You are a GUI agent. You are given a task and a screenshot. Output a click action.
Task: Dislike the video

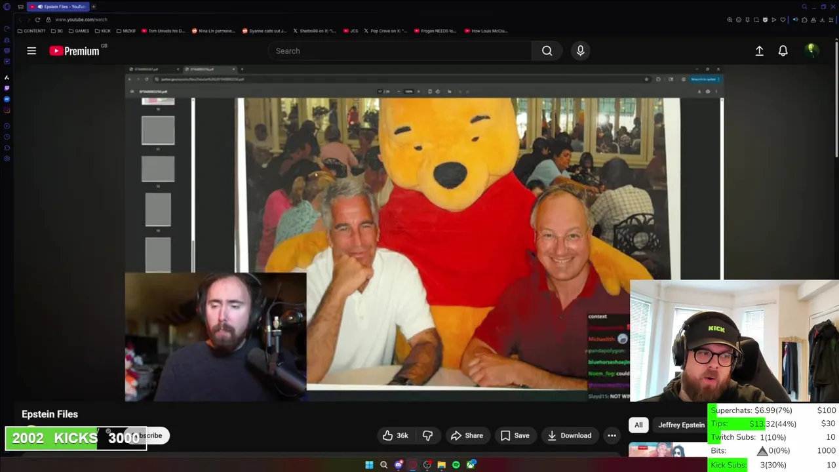(x=427, y=435)
